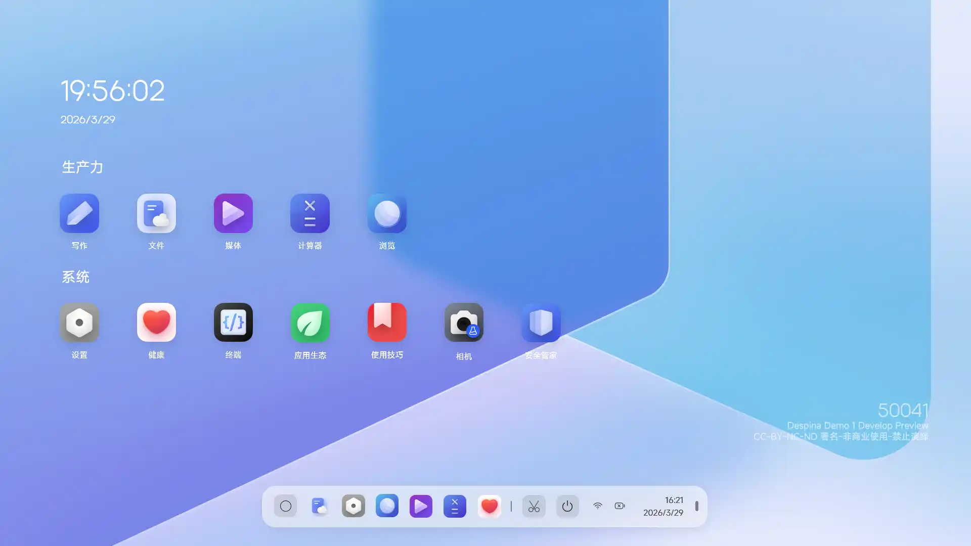The image size is (971, 546).
Task: Launch the 相机 camera app icon
Action: [x=464, y=323]
